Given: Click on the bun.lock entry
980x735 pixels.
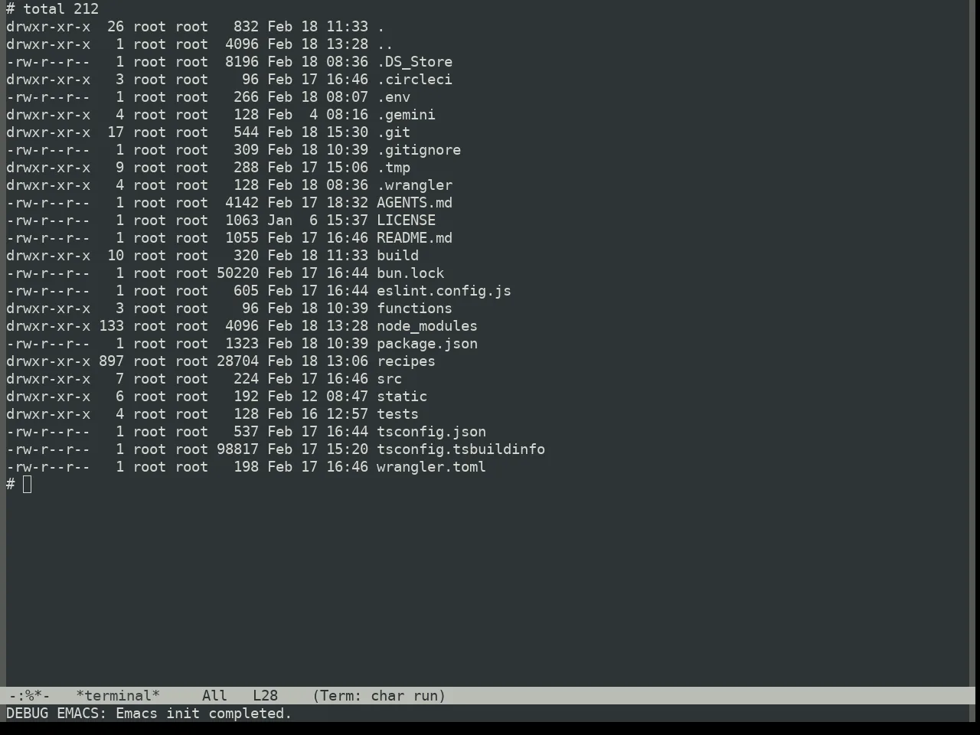Looking at the screenshot, I should pyautogui.click(x=410, y=273).
